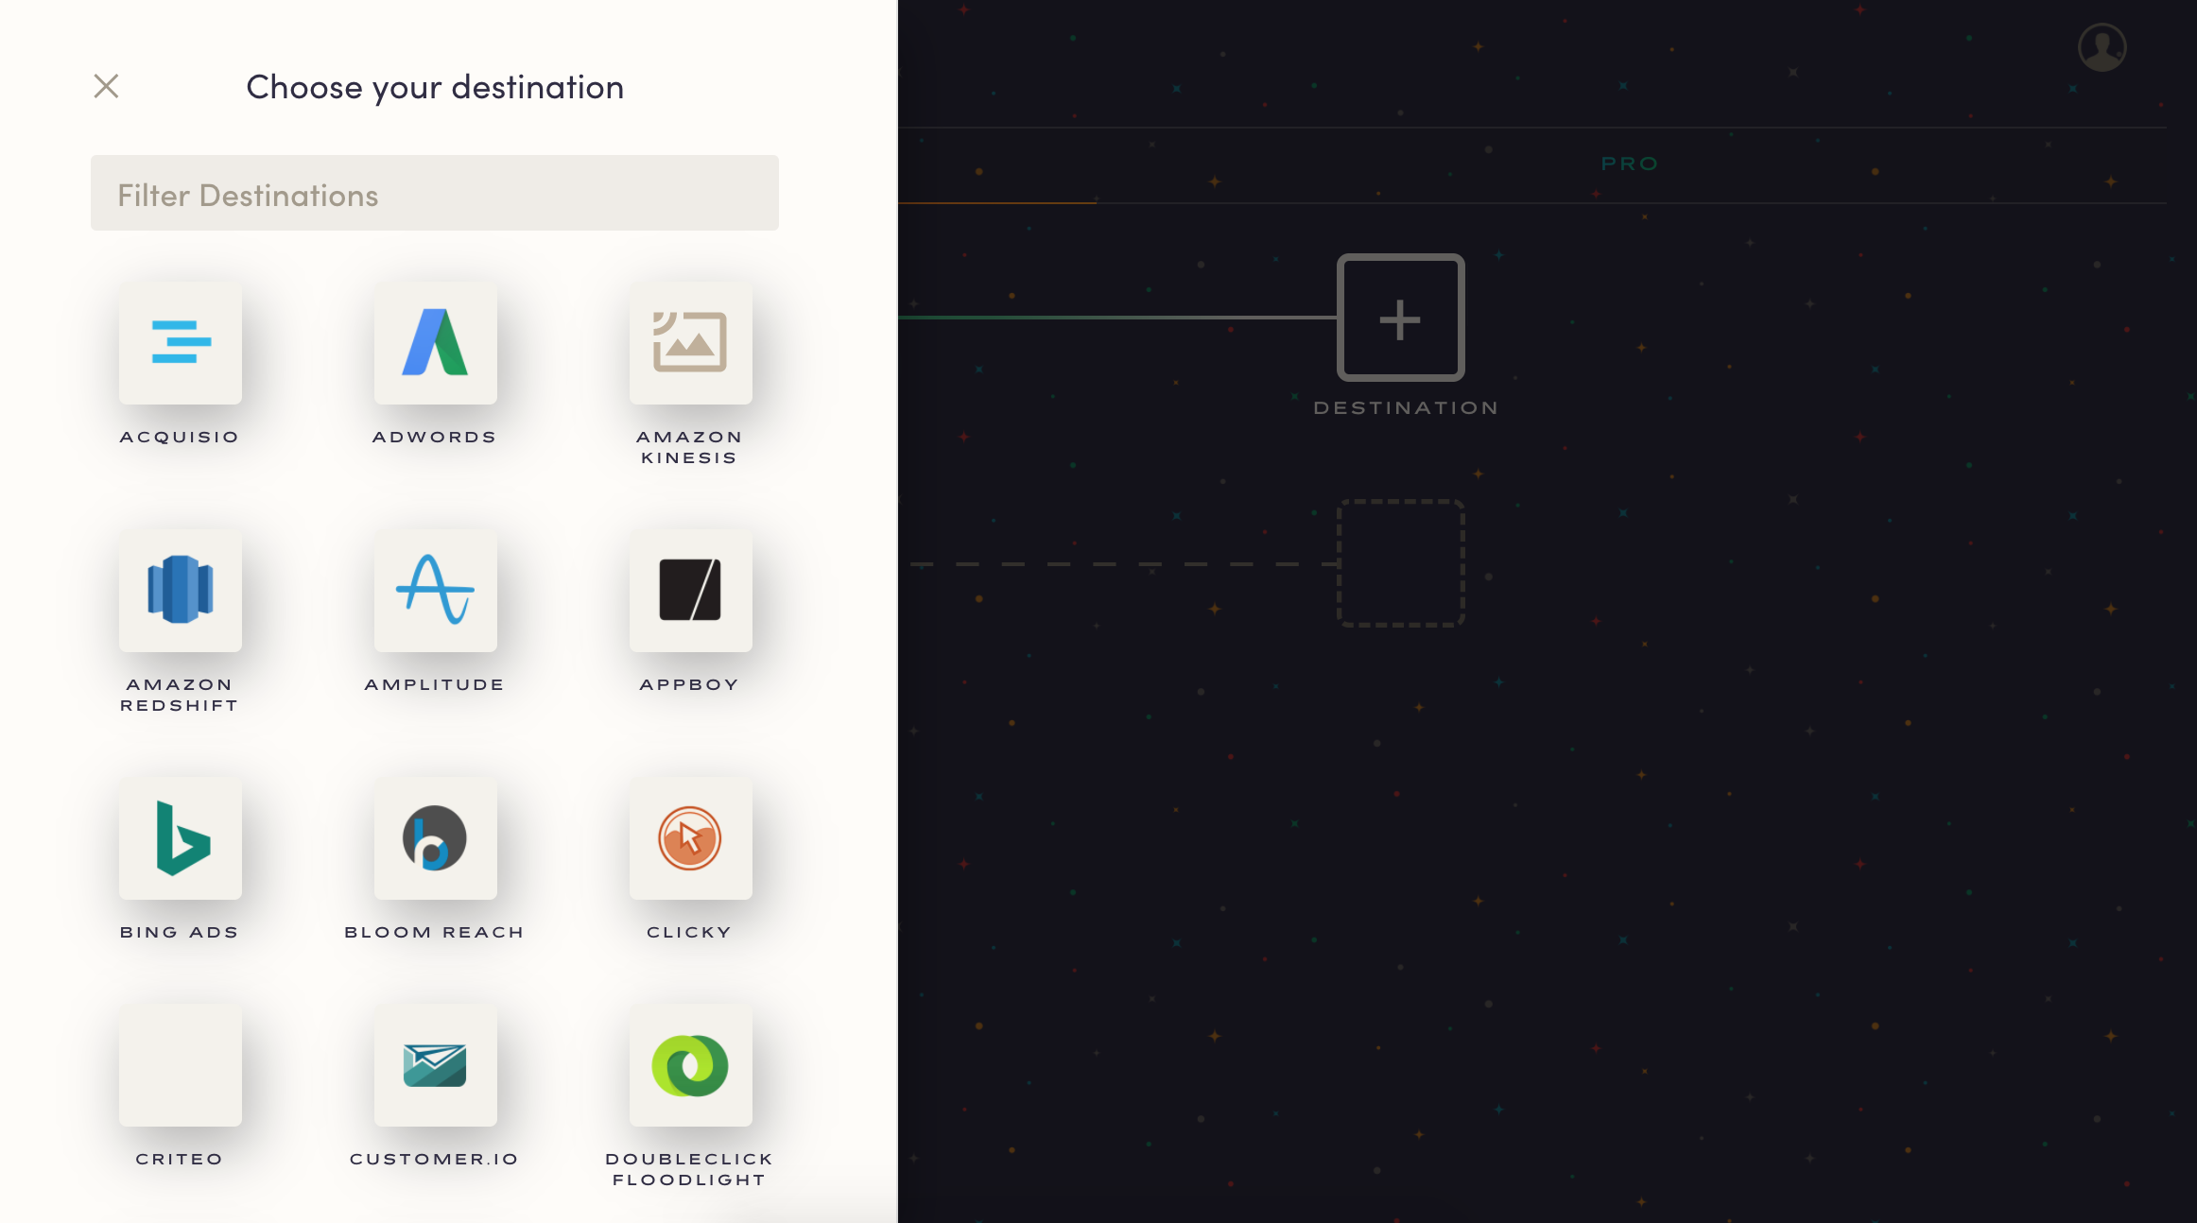
Task: Pick the DoubleClick Floodlight icon
Action: click(691, 1065)
